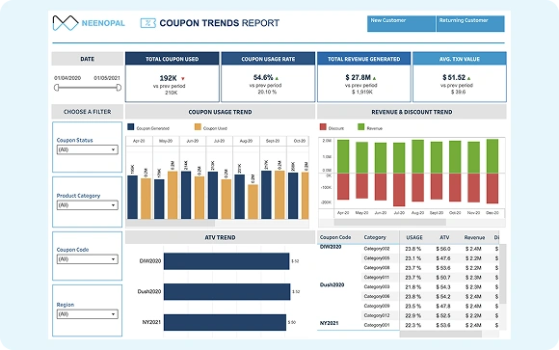The height and width of the screenshot is (350, 559).
Task: Select the New Customer tab
Action: click(x=401, y=23)
